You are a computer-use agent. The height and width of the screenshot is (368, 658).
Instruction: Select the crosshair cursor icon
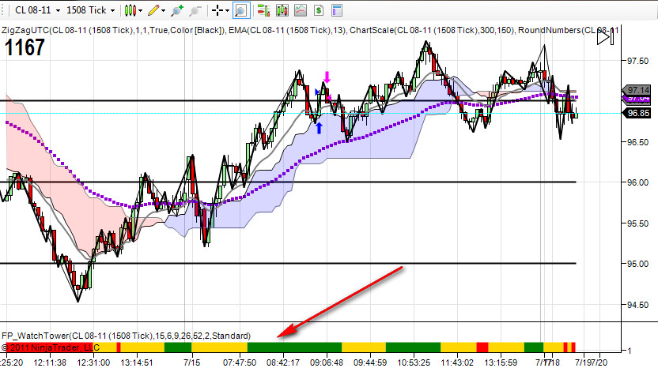point(217,10)
